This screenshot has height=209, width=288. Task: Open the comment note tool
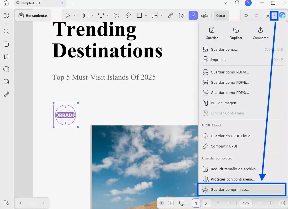116,15
